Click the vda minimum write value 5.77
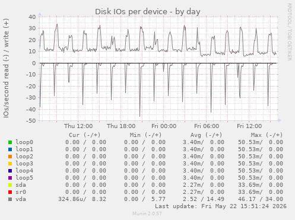The width and height of the screenshot is (295, 220). click(x=158, y=199)
